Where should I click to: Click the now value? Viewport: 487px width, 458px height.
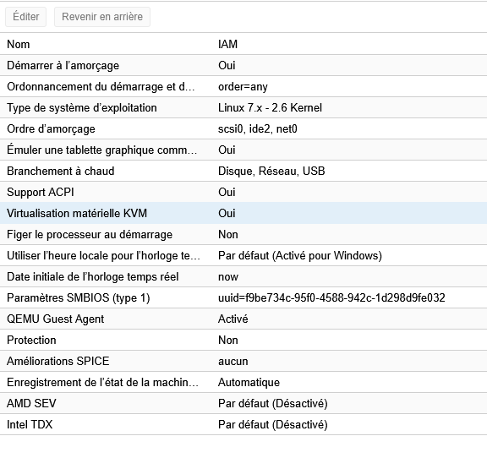228,277
